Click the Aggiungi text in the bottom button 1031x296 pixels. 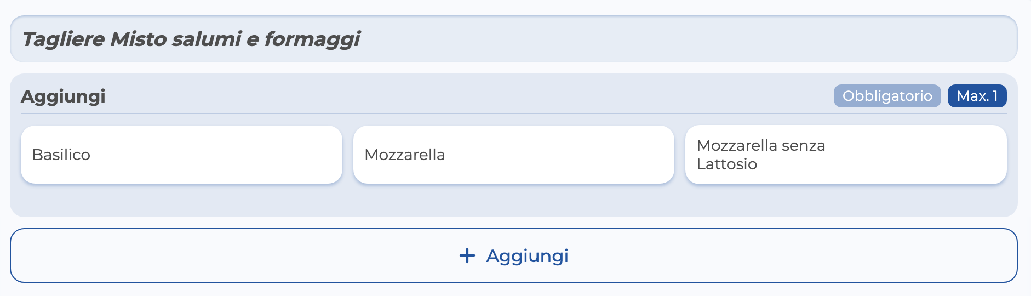[x=527, y=255]
